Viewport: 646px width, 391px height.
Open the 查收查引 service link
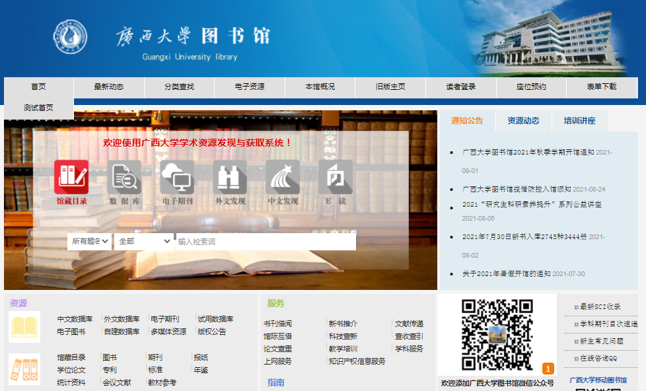coord(409,336)
